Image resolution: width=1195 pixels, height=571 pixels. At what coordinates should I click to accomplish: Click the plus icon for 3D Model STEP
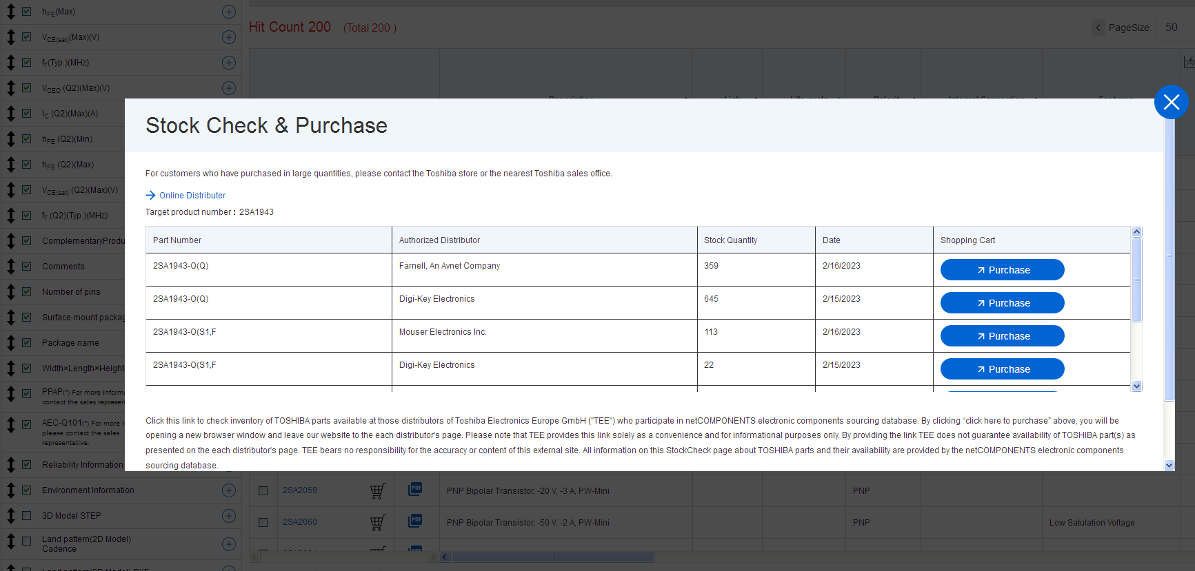[229, 516]
